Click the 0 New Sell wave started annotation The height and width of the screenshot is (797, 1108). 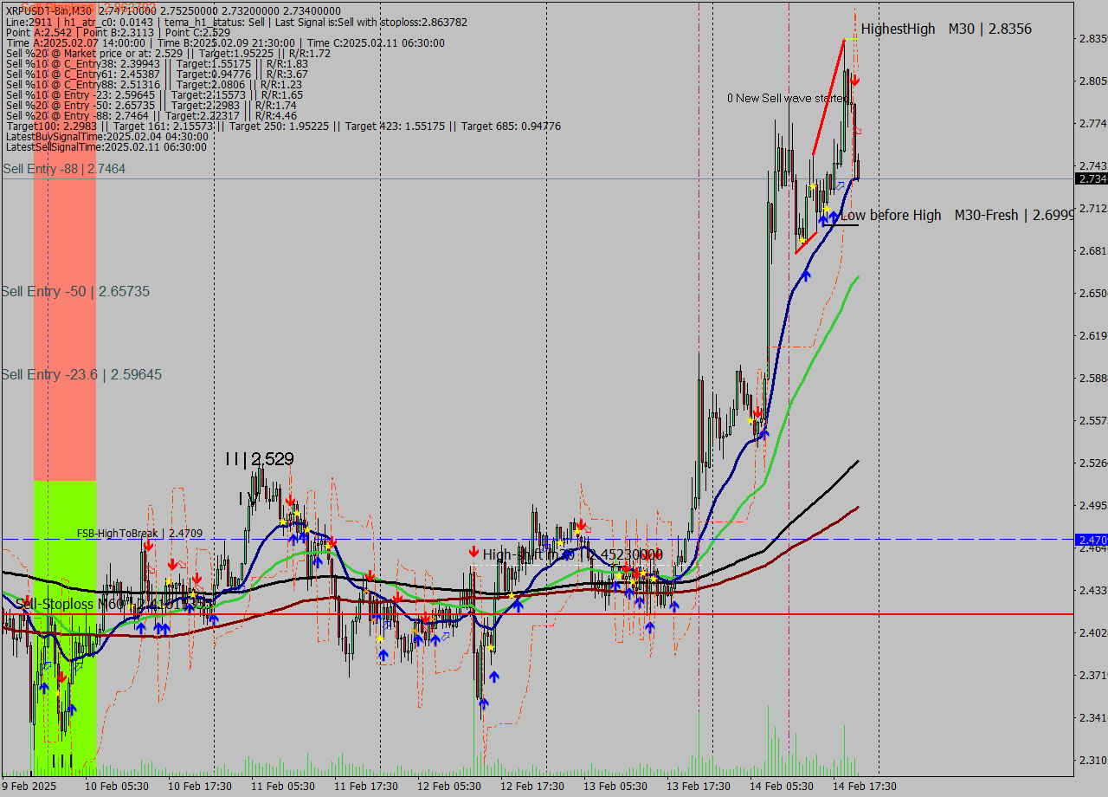(788, 98)
